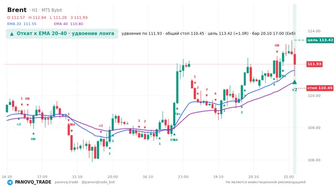Click the '3 111.93' close value
Screen dimensions: 334x188
click(x=79, y=18)
